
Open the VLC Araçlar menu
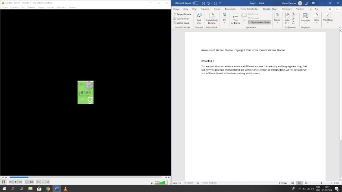(x=50, y=7)
